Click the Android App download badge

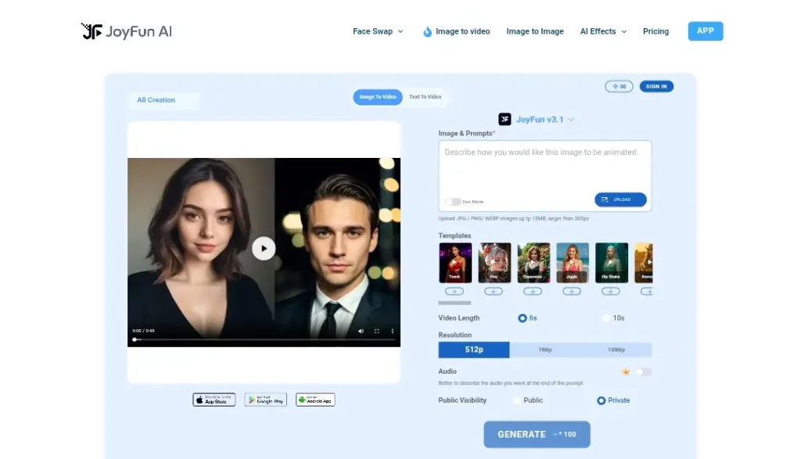[x=315, y=400]
